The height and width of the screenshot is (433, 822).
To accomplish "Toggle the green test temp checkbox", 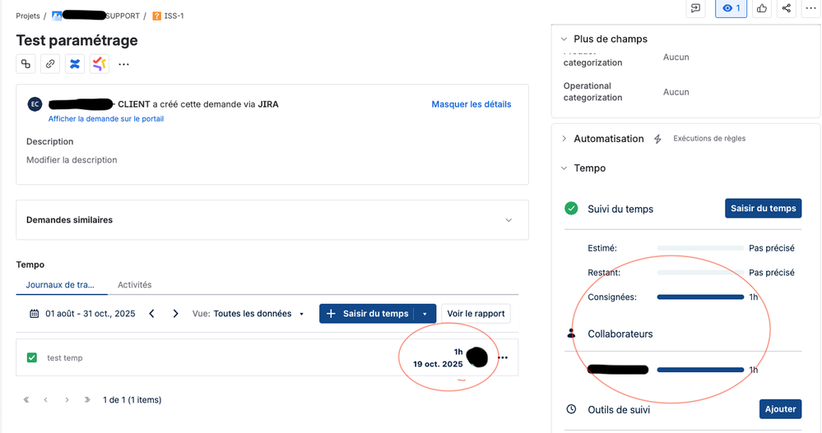I will pos(32,357).
